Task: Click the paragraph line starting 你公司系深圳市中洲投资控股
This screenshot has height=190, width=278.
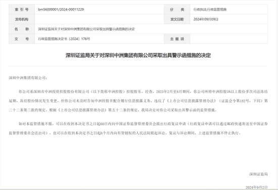Action: click(143, 91)
